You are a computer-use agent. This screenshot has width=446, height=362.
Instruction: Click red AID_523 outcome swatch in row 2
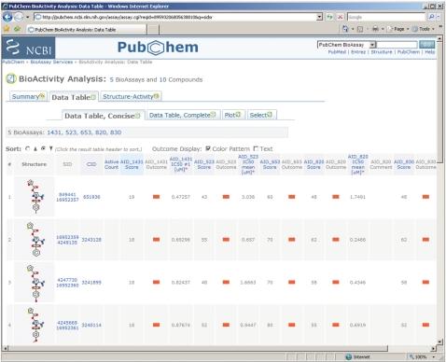226,240
